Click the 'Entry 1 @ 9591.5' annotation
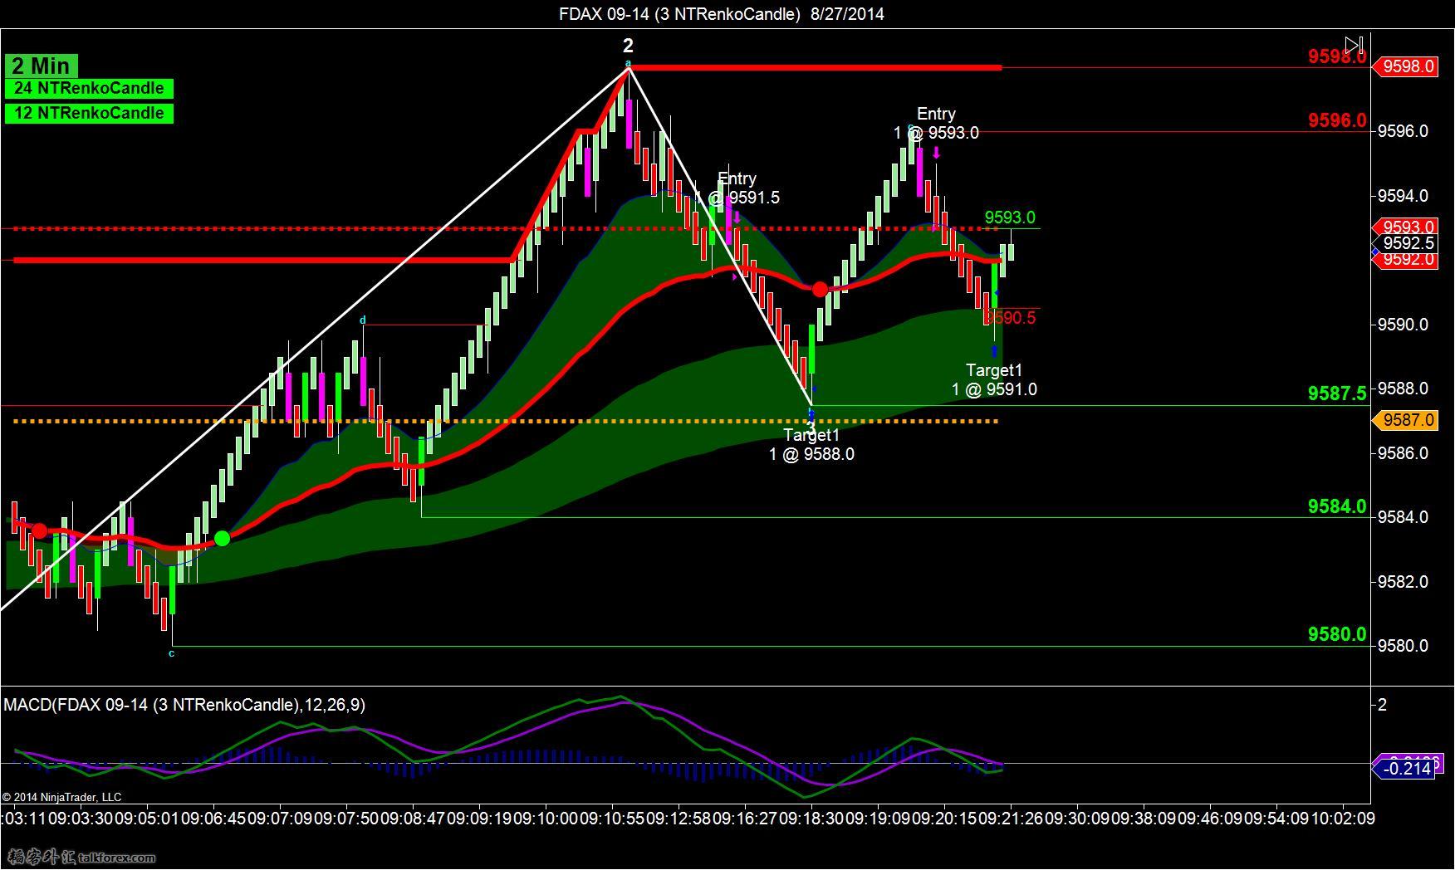Screen dimensions: 1455x870 [737, 188]
